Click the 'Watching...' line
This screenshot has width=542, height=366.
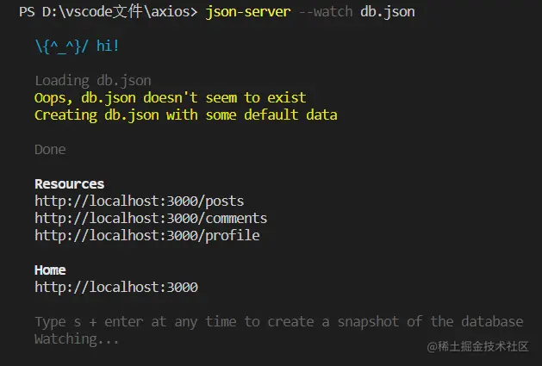pyautogui.click(x=77, y=339)
